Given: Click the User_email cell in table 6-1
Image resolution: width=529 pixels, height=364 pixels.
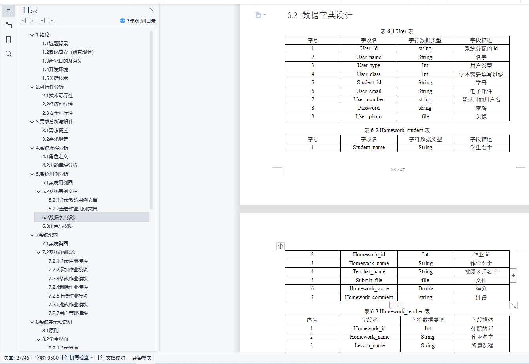Looking at the screenshot, I should pyautogui.click(x=369, y=91).
